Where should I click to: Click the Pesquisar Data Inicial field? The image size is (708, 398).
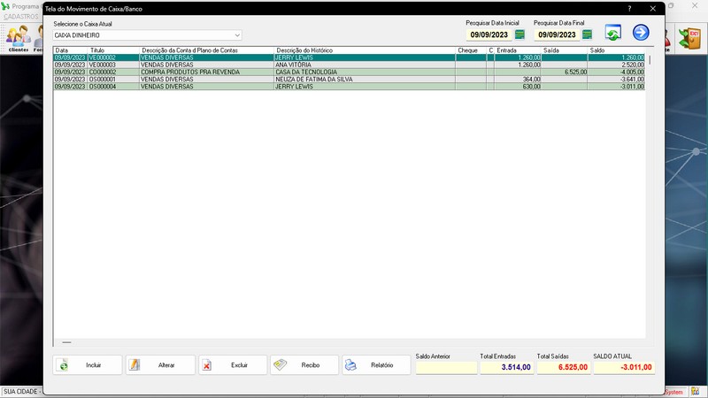[489, 34]
